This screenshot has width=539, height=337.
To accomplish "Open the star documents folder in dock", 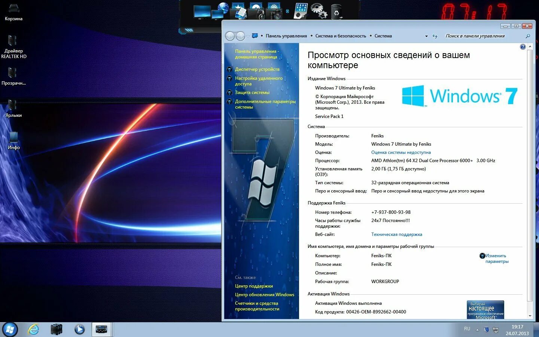I will 238,10.
